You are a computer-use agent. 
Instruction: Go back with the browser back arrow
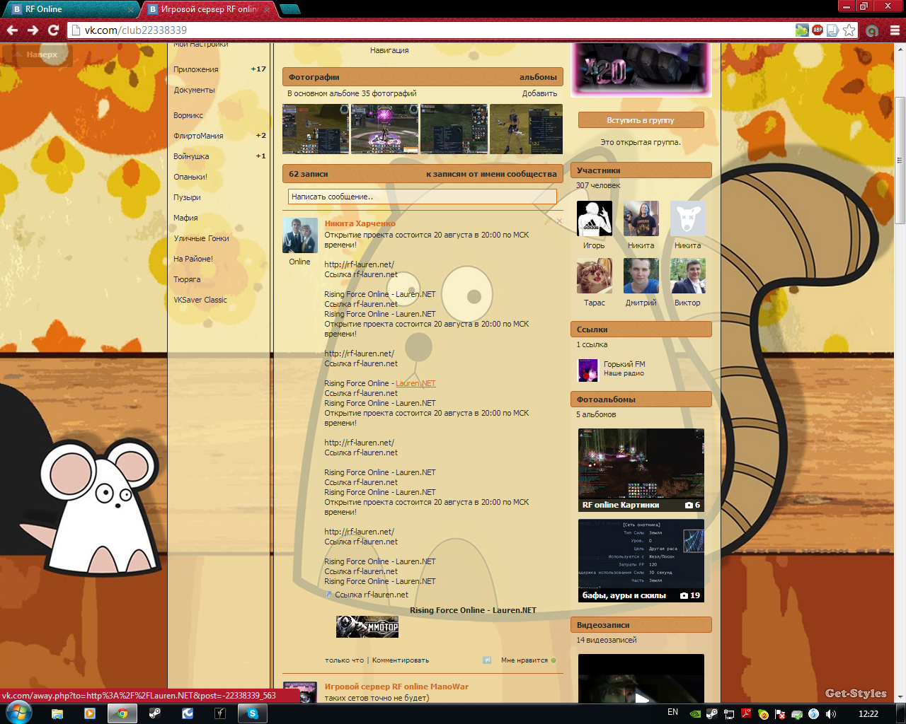coord(12,30)
